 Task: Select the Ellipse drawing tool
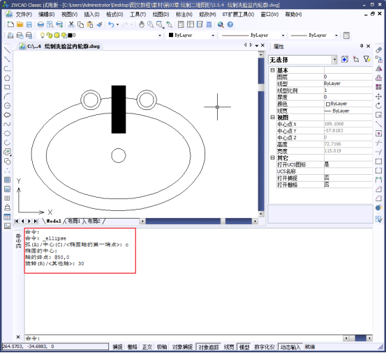(7, 133)
